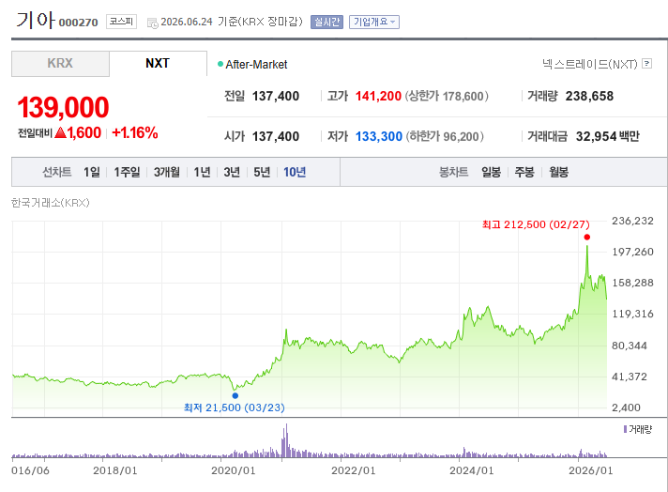The image size is (668, 492).
Task: Show the 1주일 line chart
Action: pyautogui.click(x=127, y=172)
